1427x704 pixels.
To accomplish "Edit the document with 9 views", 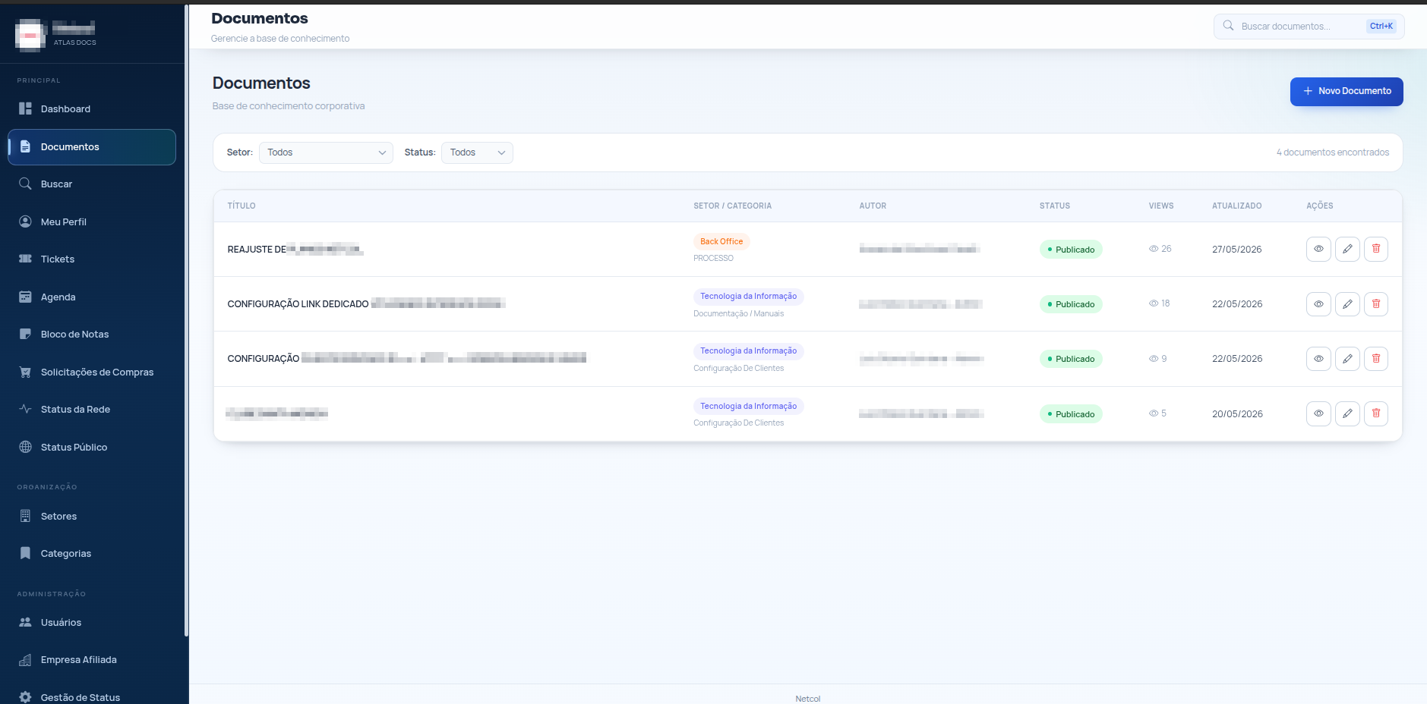I will coord(1347,359).
